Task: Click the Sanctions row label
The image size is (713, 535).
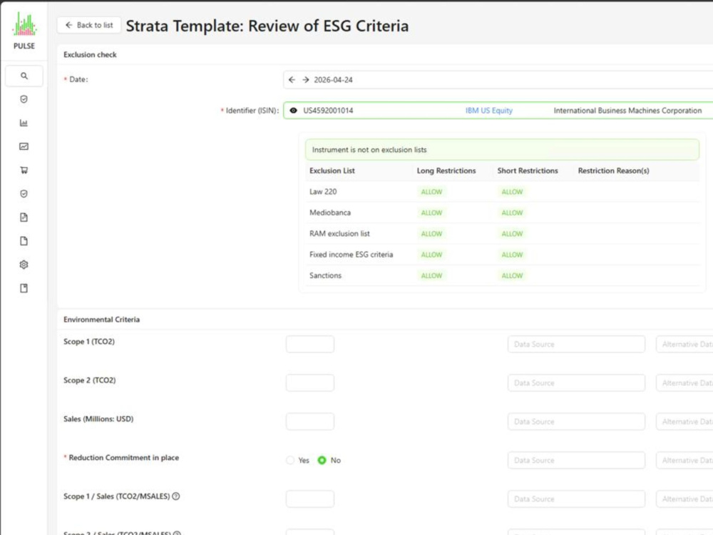Action: (325, 275)
